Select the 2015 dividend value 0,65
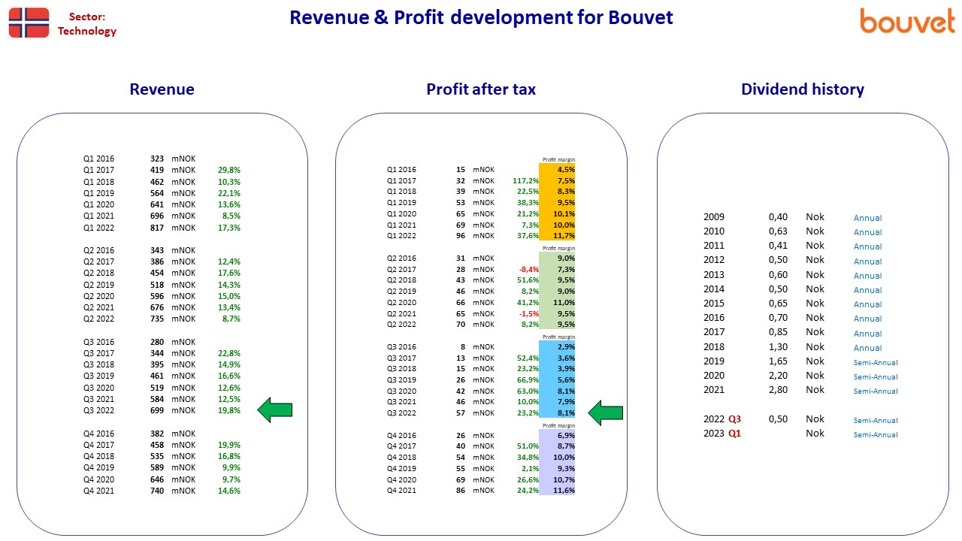962x541 pixels. tap(778, 304)
